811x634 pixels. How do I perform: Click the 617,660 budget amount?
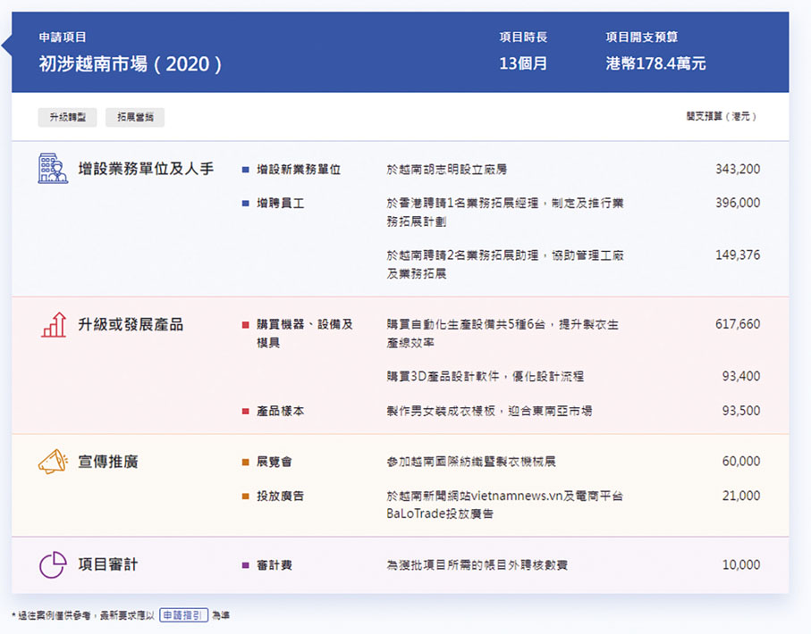(x=738, y=324)
